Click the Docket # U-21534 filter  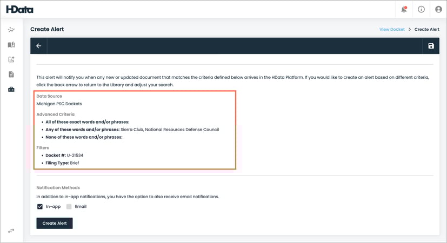64,156
